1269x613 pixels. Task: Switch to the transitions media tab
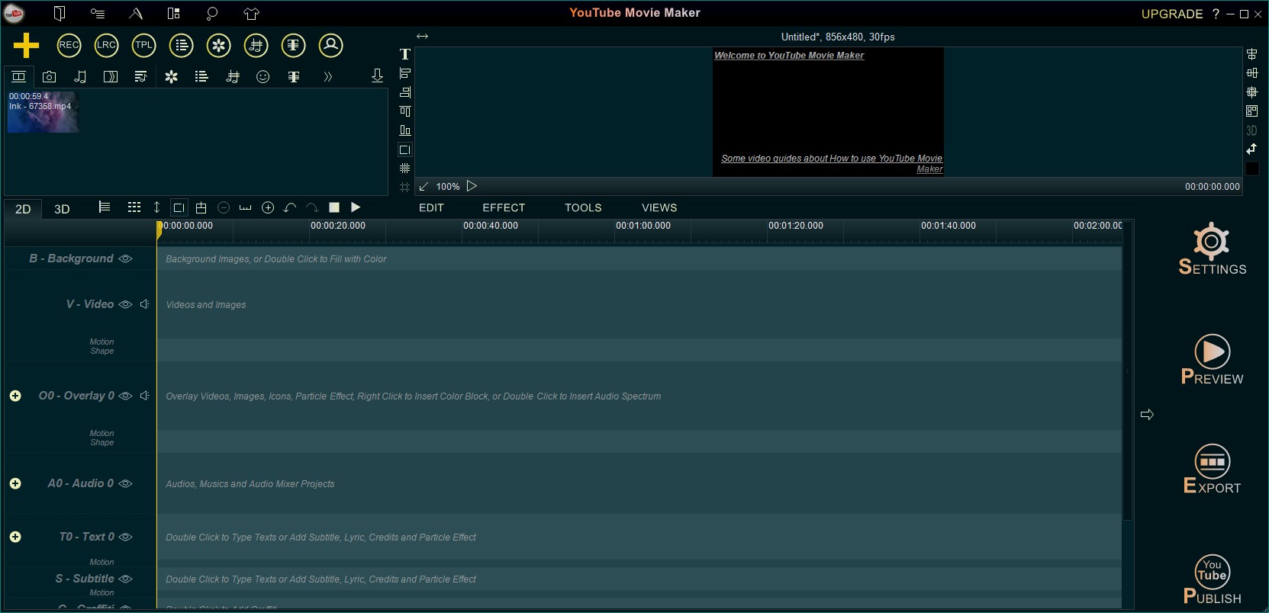point(111,76)
